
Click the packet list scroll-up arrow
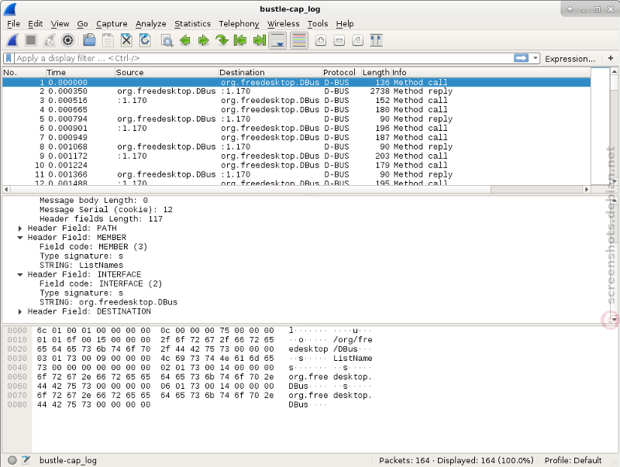tap(614, 71)
